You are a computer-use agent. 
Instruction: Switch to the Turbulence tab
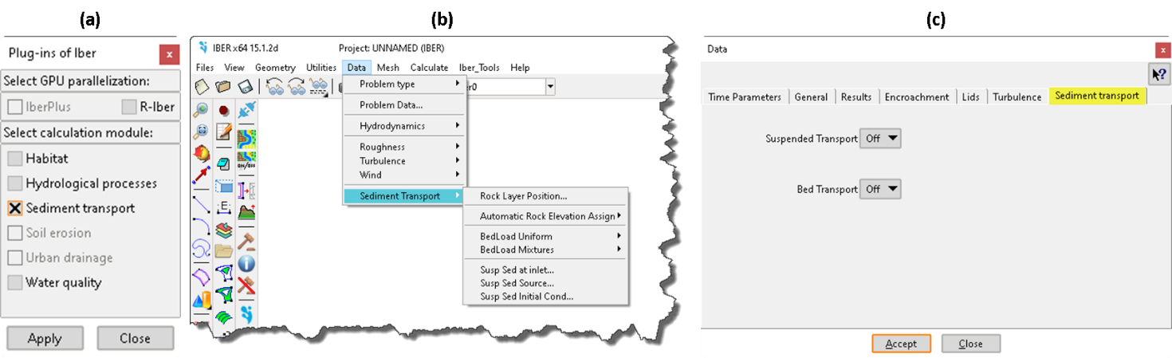pyautogui.click(x=1017, y=96)
